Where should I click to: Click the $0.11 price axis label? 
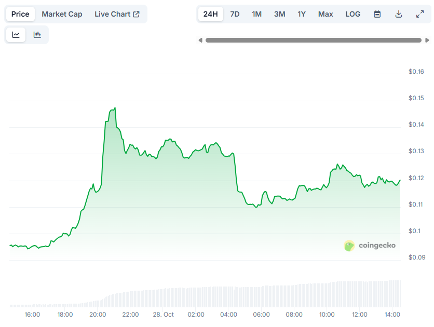click(415, 205)
